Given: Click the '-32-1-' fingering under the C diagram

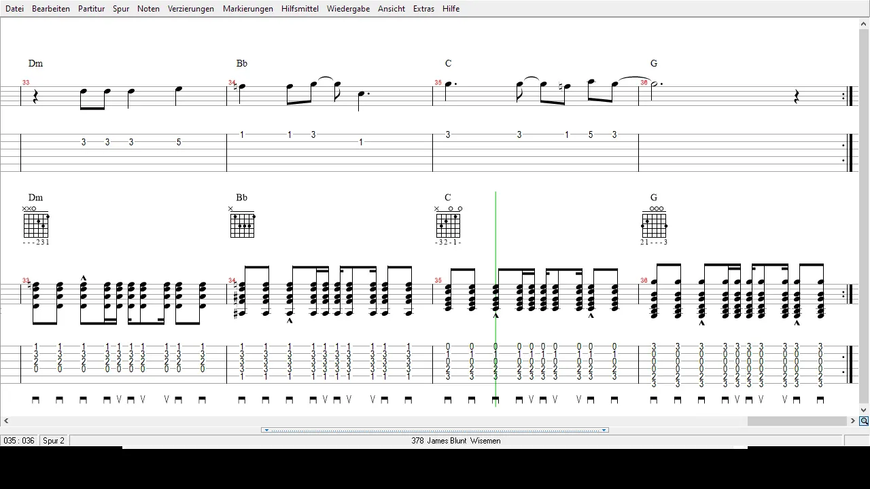Looking at the screenshot, I should click(x=448, y=242).
